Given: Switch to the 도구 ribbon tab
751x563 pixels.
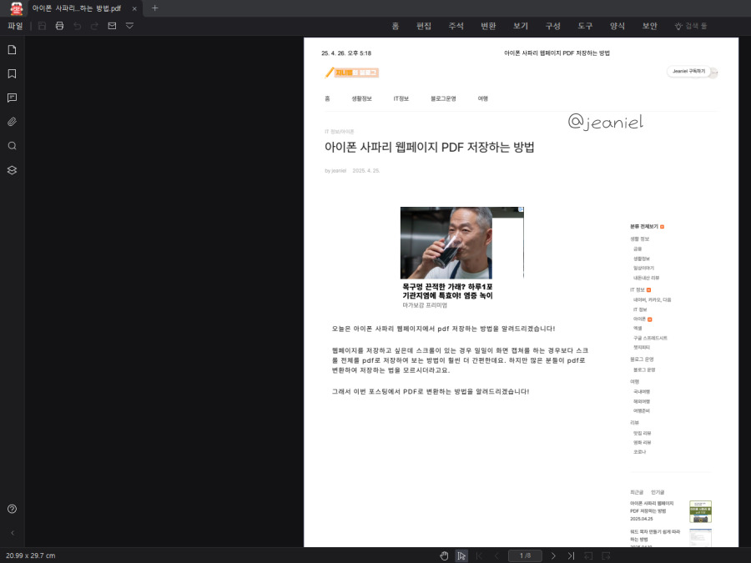Looking at the screenshot, I should pos(585,26).
